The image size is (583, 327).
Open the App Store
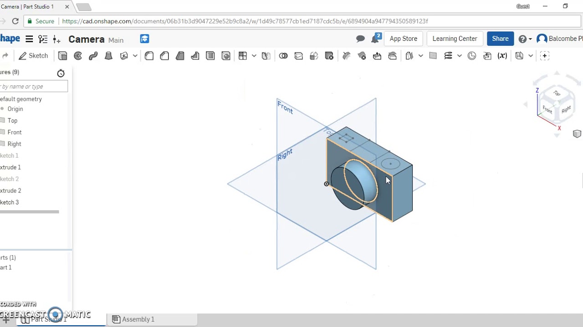pyautogui.click(x=404, y=39)
